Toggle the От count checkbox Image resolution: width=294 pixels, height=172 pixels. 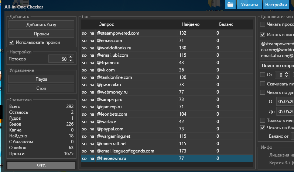(x=263, y=75)
